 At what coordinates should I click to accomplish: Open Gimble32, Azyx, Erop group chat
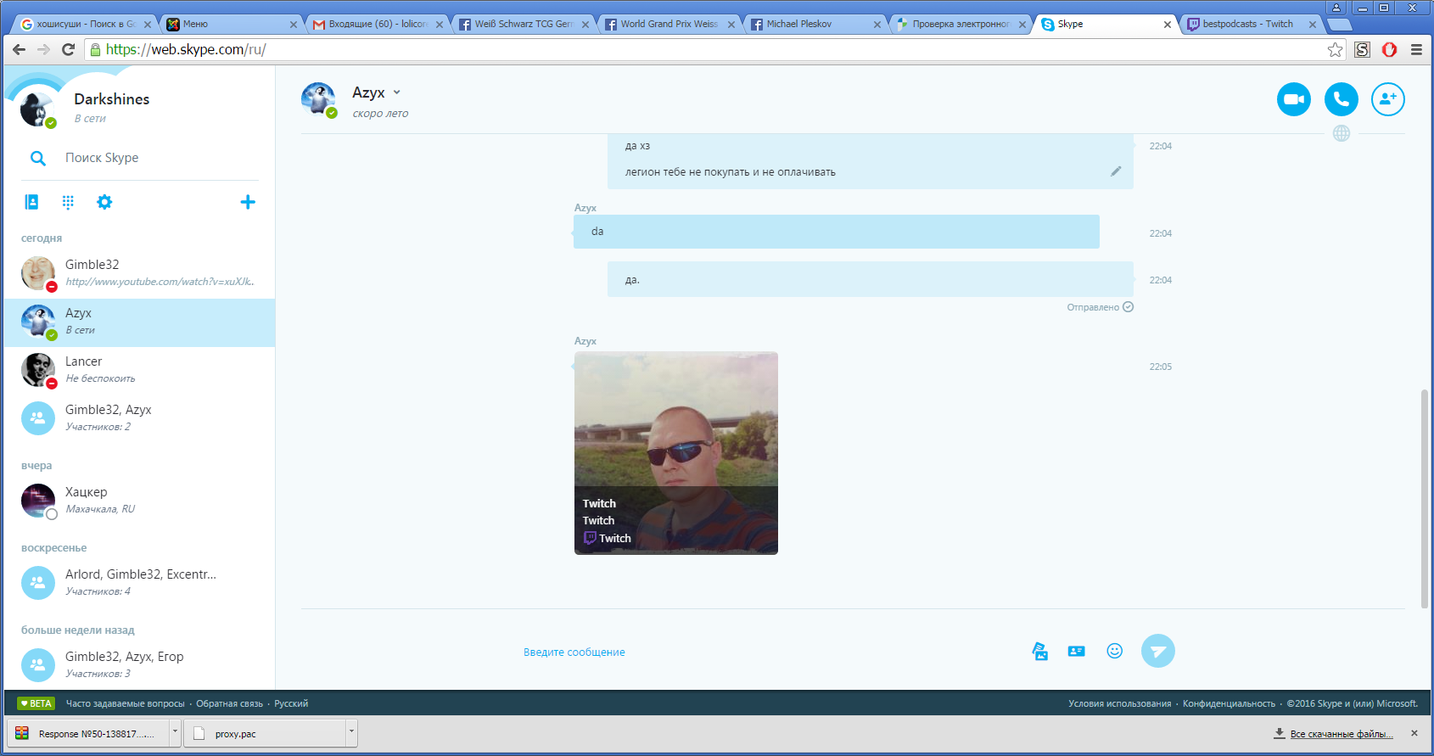click(139, 665)
